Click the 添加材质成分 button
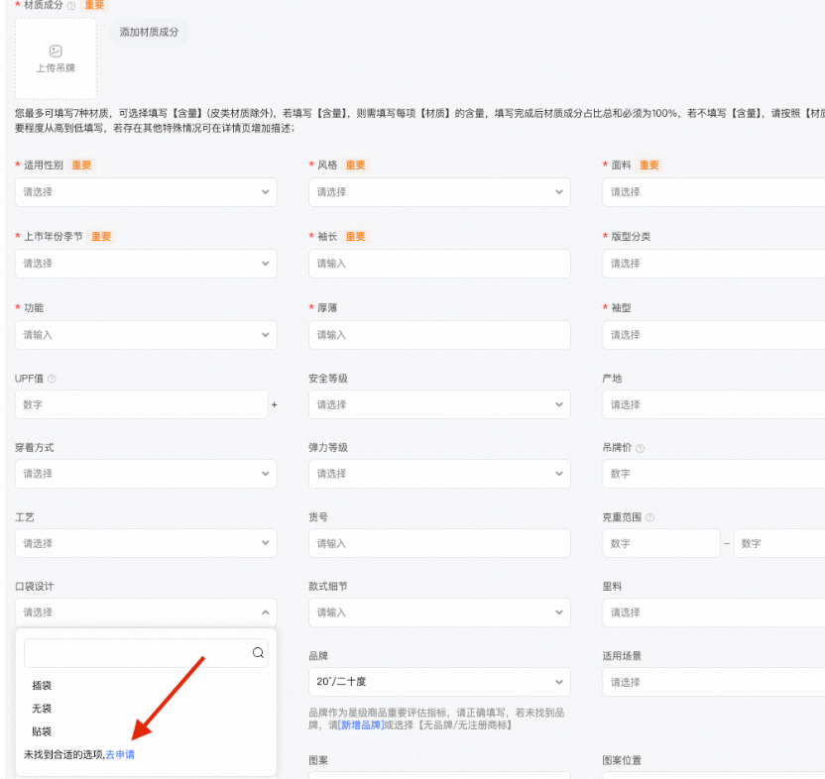This screenshot has width=825, height=779. tap(149, 32)
